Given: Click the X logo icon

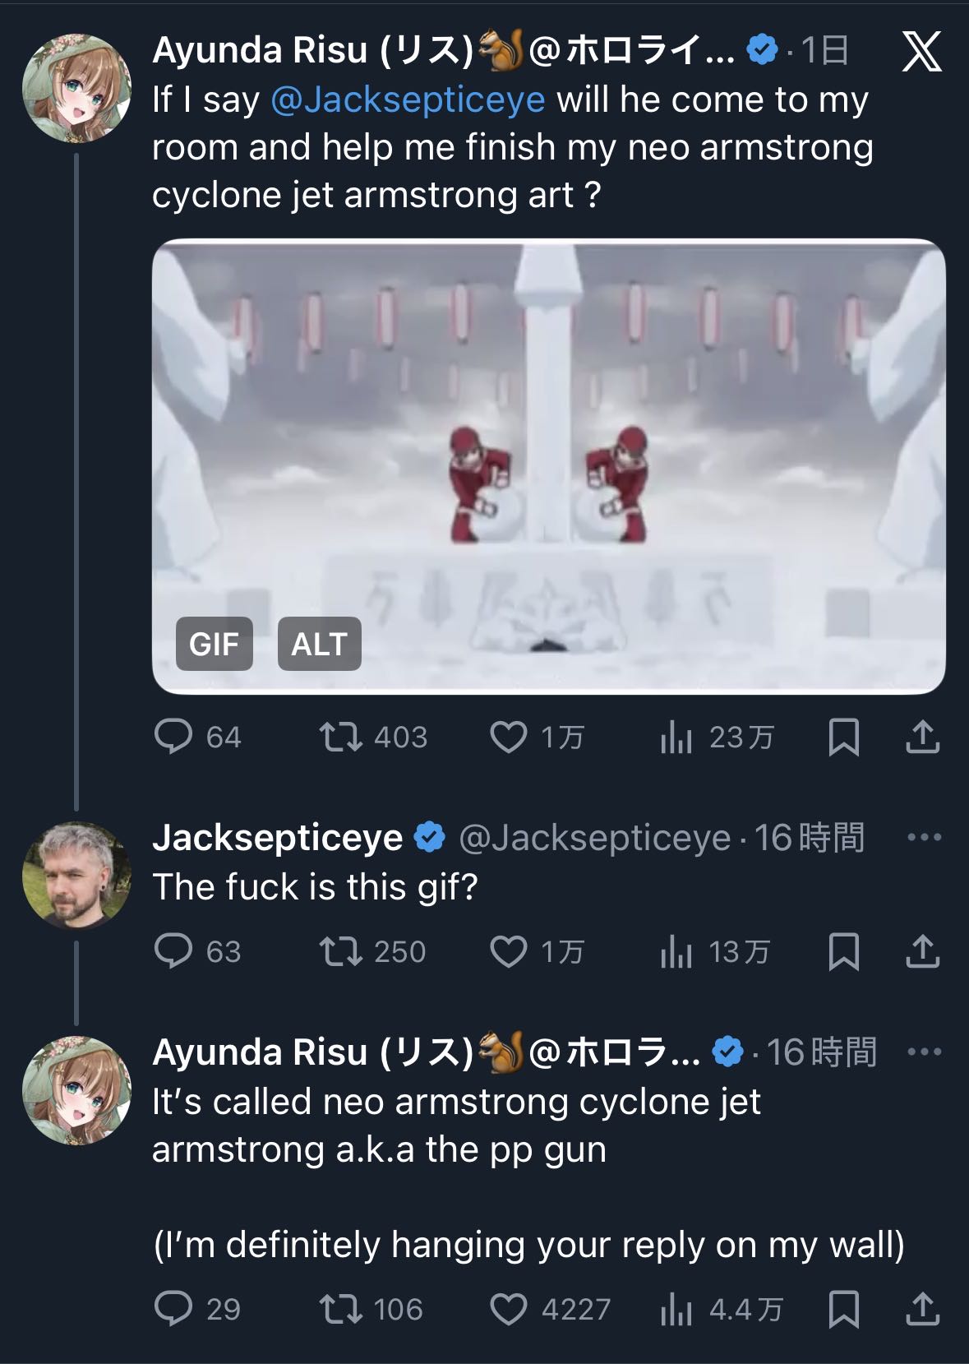Looking at the screenshot, I should click(x=921, y=53).
